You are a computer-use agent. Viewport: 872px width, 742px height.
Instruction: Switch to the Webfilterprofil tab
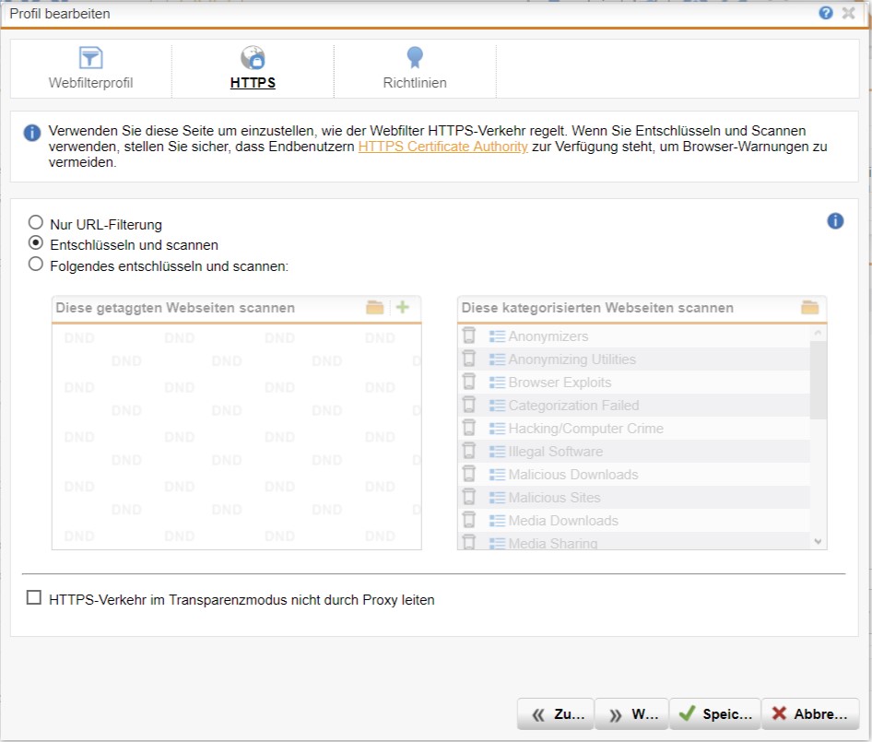point(90,69)
